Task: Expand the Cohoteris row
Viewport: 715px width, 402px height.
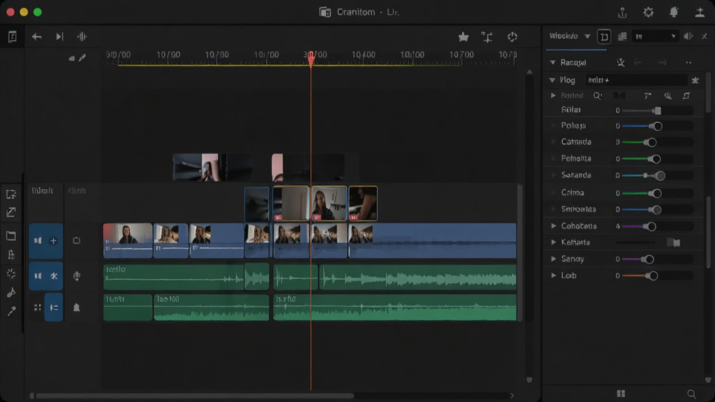Action: [x=554, y=226]
